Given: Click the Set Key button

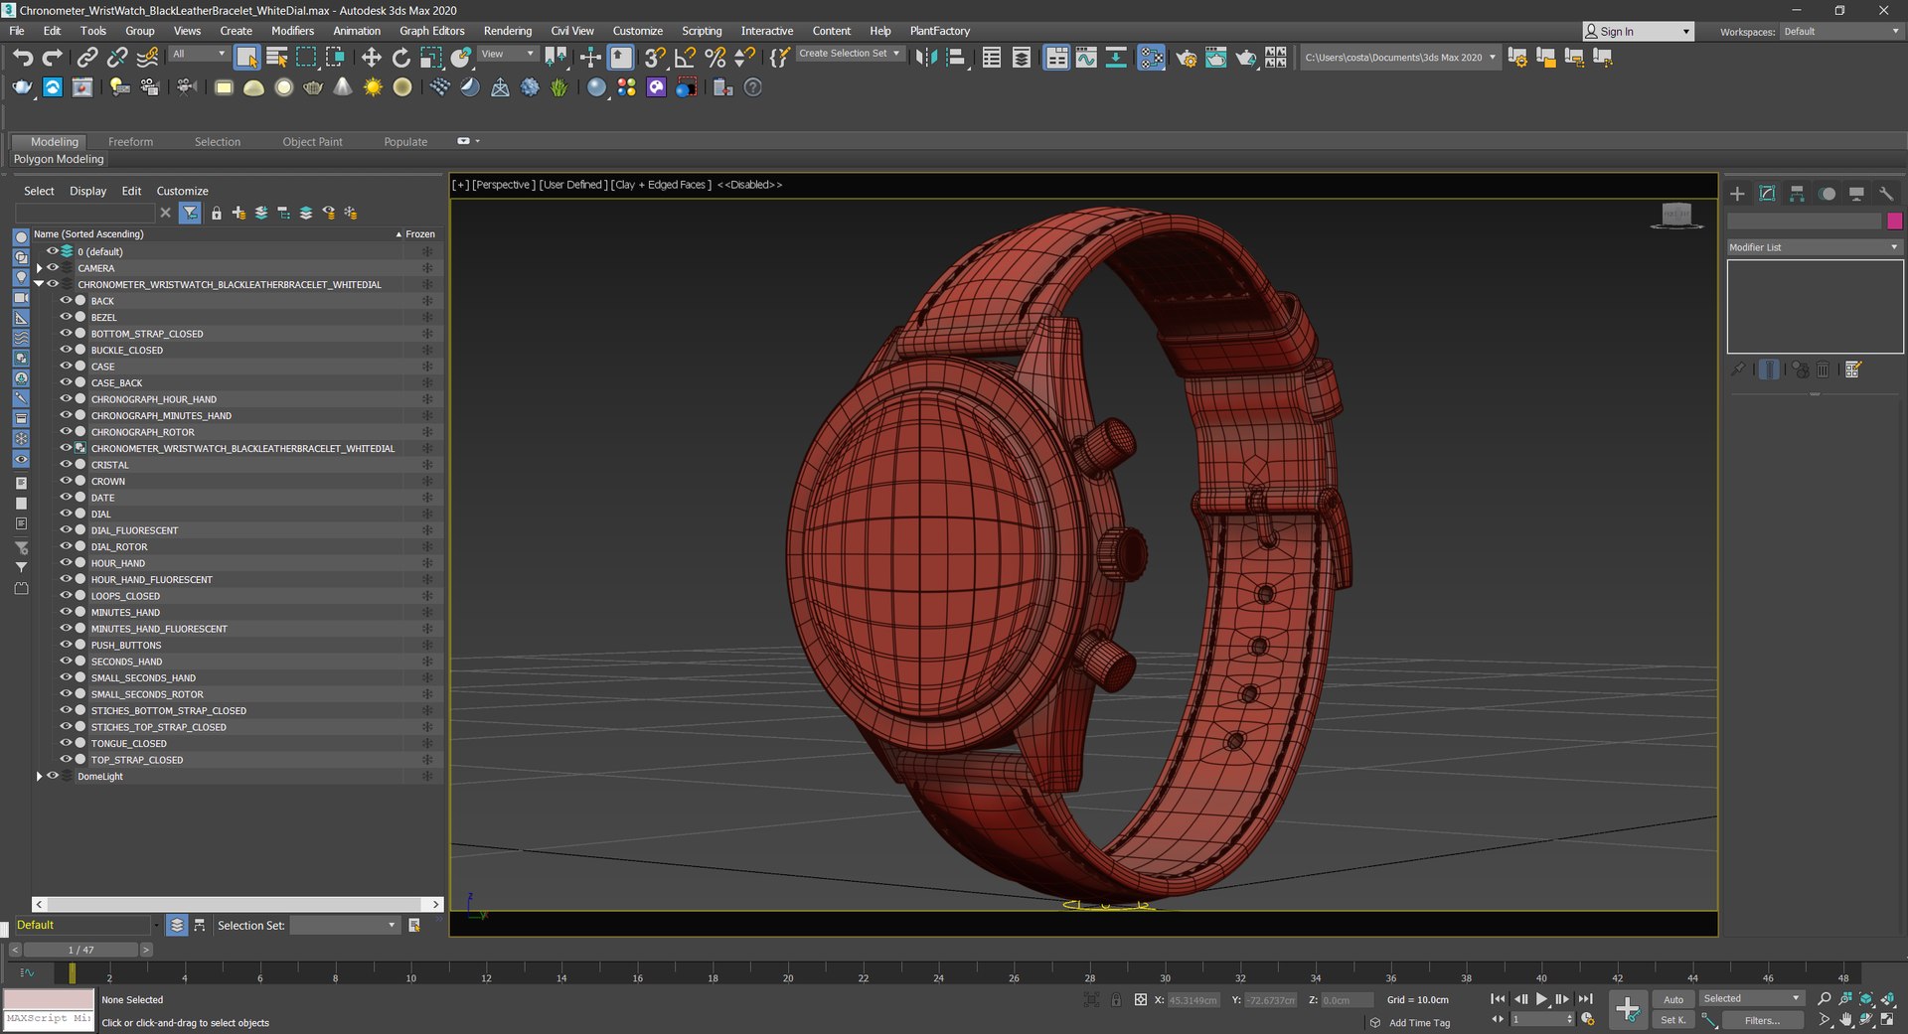Looking at the screenshot, I should (1673, 1020).
